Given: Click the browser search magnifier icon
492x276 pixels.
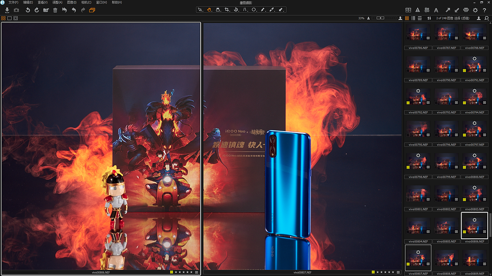Looking at the screenshot, I should 487,18.
